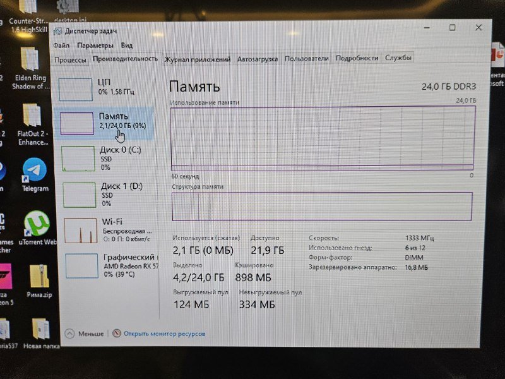
Task: Switch to the Процессы tab
Action: [71, 59]
